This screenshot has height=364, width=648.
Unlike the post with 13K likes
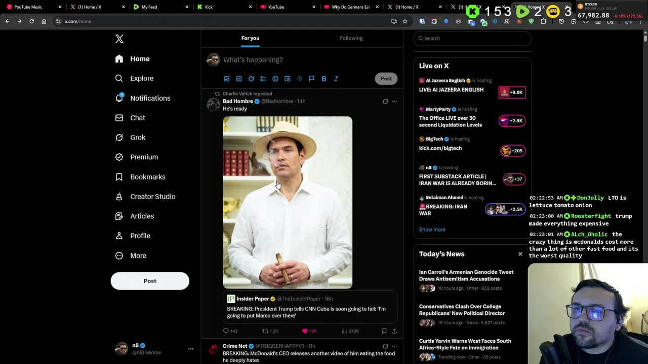tap(309, 331)
